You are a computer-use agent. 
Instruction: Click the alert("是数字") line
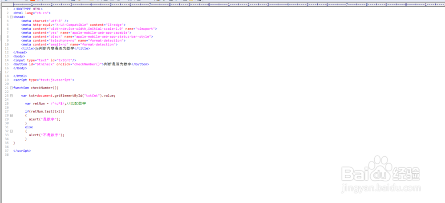44,119
